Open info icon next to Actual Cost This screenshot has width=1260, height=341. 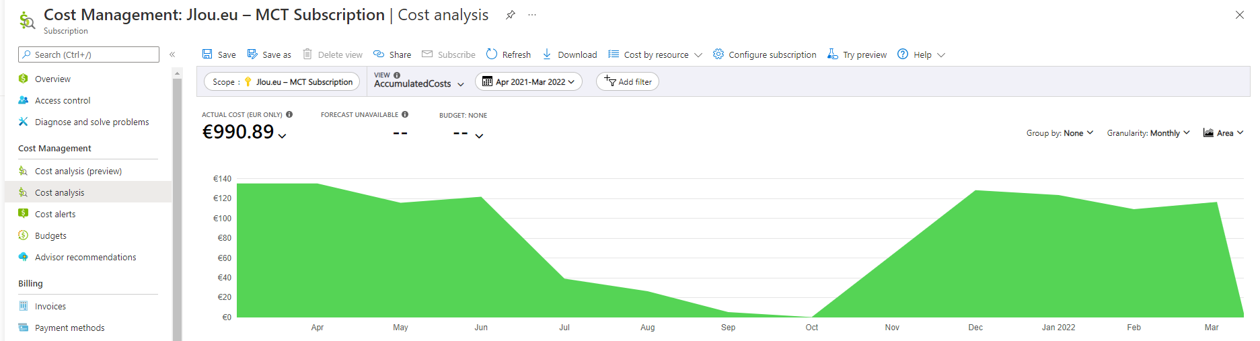[x=289, y=114]
